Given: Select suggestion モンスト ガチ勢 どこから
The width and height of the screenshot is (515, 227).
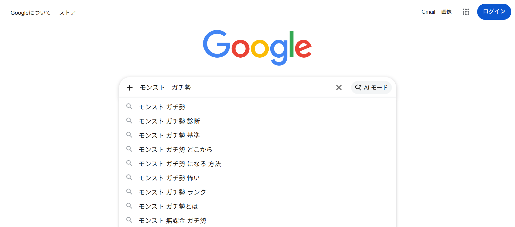Looking at the screenshot, I should (x=176, y=150).
